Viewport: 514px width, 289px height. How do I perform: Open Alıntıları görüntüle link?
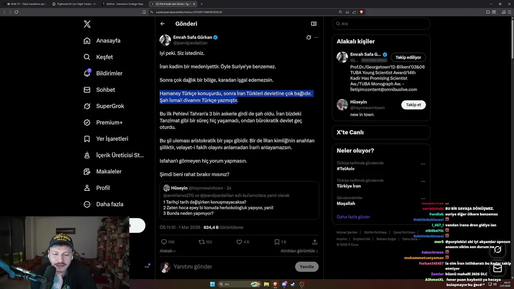(299, 251)
